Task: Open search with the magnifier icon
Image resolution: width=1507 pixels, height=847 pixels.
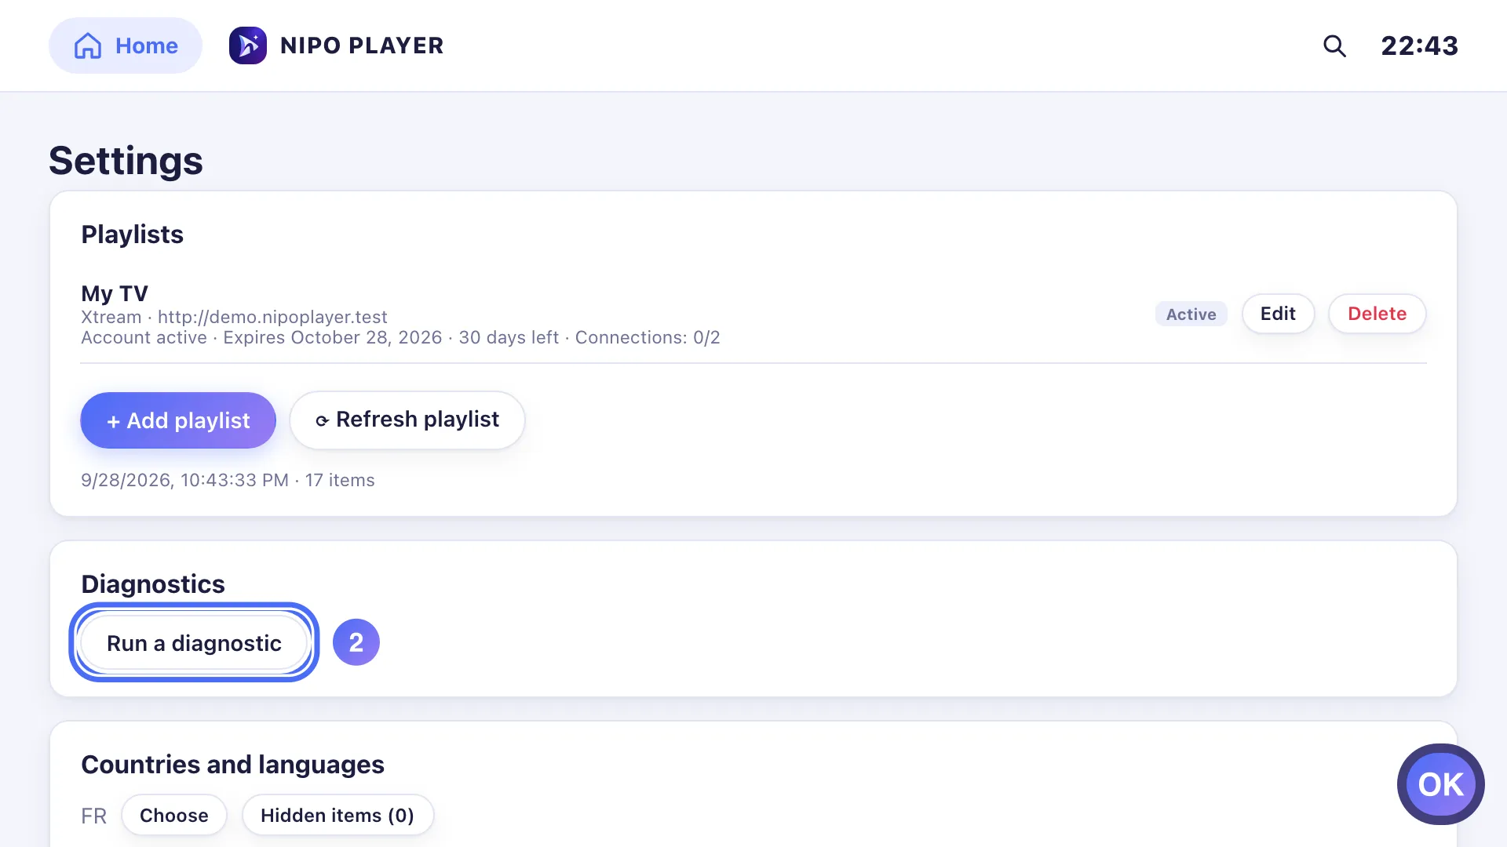Action: [x=1334, y=46]
